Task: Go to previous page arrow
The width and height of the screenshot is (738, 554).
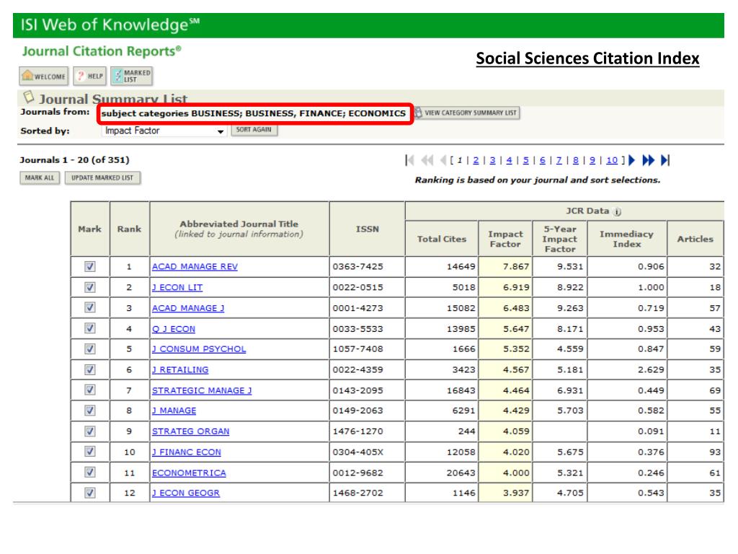Action: point(443,161)
